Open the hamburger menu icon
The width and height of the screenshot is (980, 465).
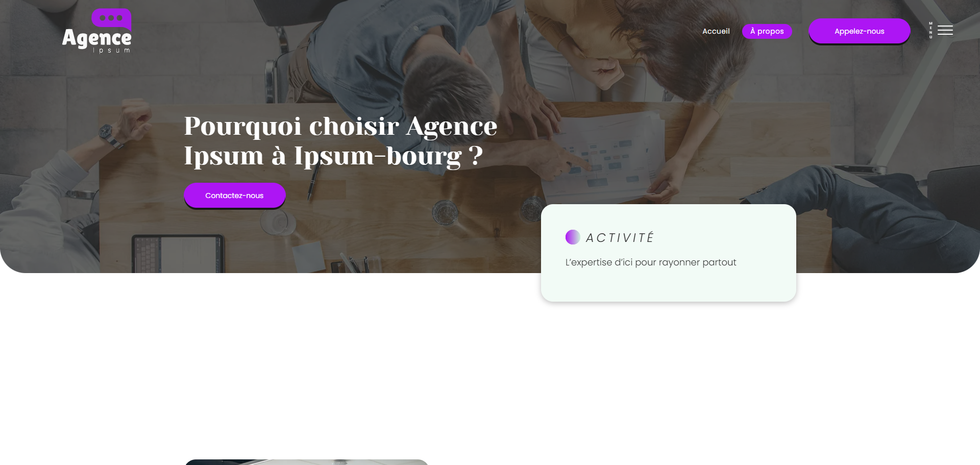(x=945, y=31)
